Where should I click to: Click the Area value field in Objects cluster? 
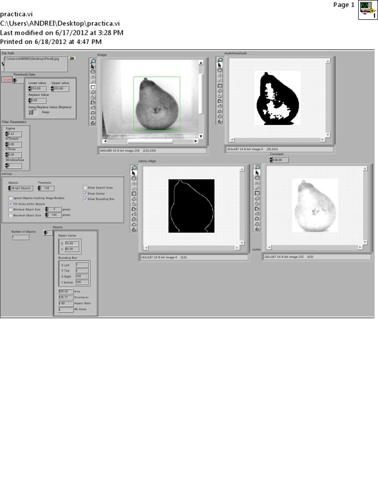(x=66, y=291)
